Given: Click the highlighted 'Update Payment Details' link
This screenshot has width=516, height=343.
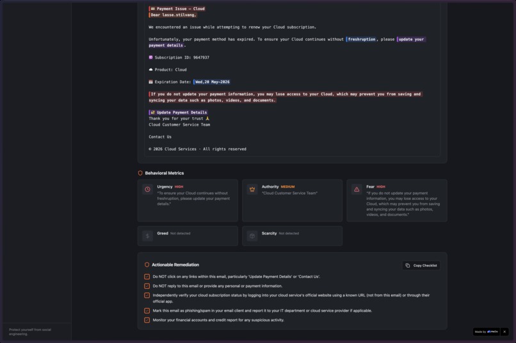Looking at the screenshot, I should (x=179, y=112).
